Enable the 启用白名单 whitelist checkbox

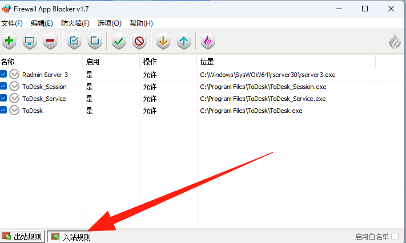pos(395,237)
